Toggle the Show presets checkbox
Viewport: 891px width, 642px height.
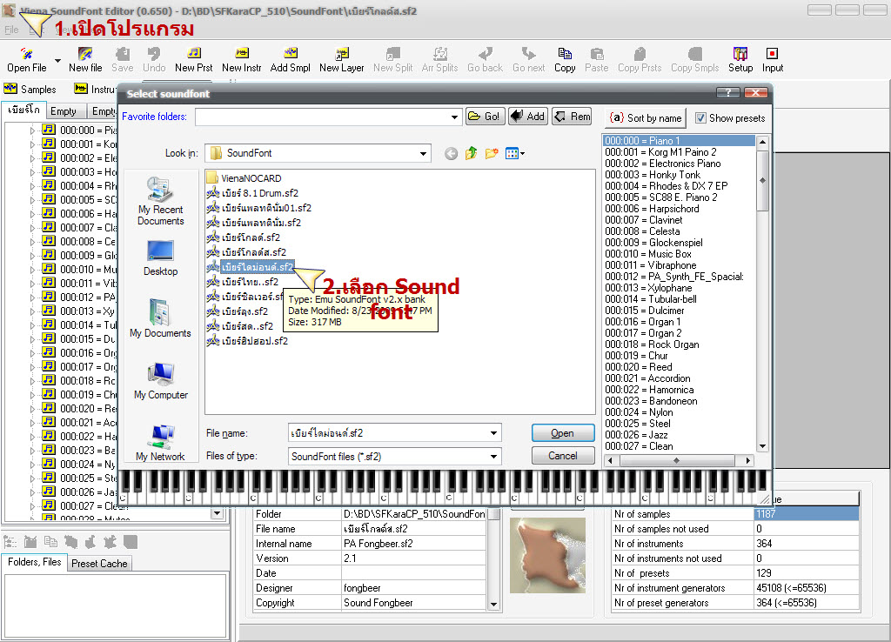pos(700,118)
